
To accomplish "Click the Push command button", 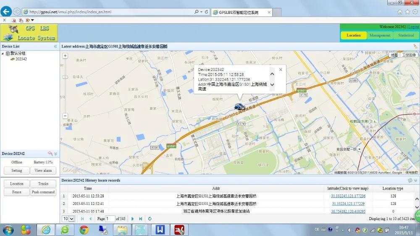I will 43,192.
